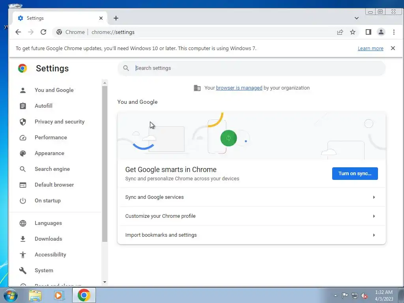This screenshot has height=303, width=404.
Task: Click the speedometer icon beside Performance
Action: coord(22,138)
